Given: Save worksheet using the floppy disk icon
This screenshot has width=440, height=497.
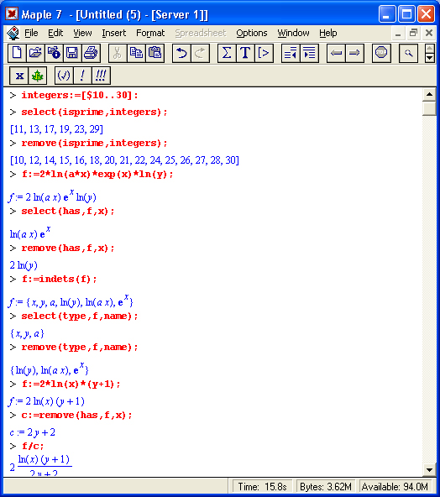Looking at the screenshot, I should [x=72, y=53].
